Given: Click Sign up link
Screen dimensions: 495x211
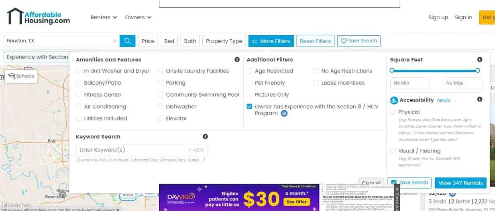Looking at the screenshot, I should (438, 17).
